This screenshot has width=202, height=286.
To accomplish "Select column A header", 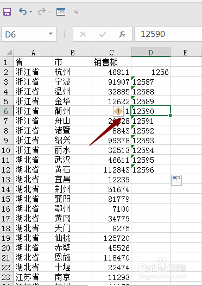I will pos(33,53).
